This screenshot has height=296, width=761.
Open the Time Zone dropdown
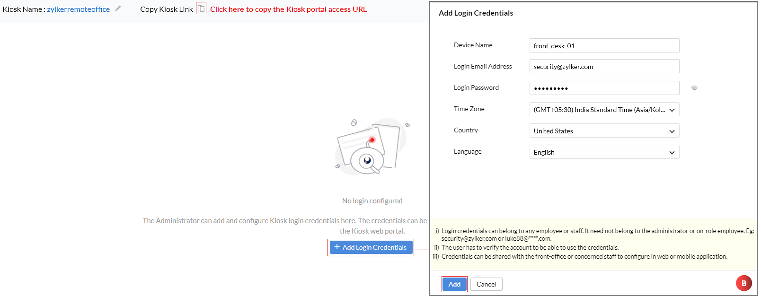coord(604,110)
